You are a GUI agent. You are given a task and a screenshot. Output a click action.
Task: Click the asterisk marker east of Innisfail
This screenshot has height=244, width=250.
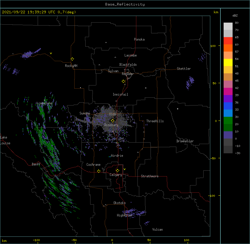146,88
